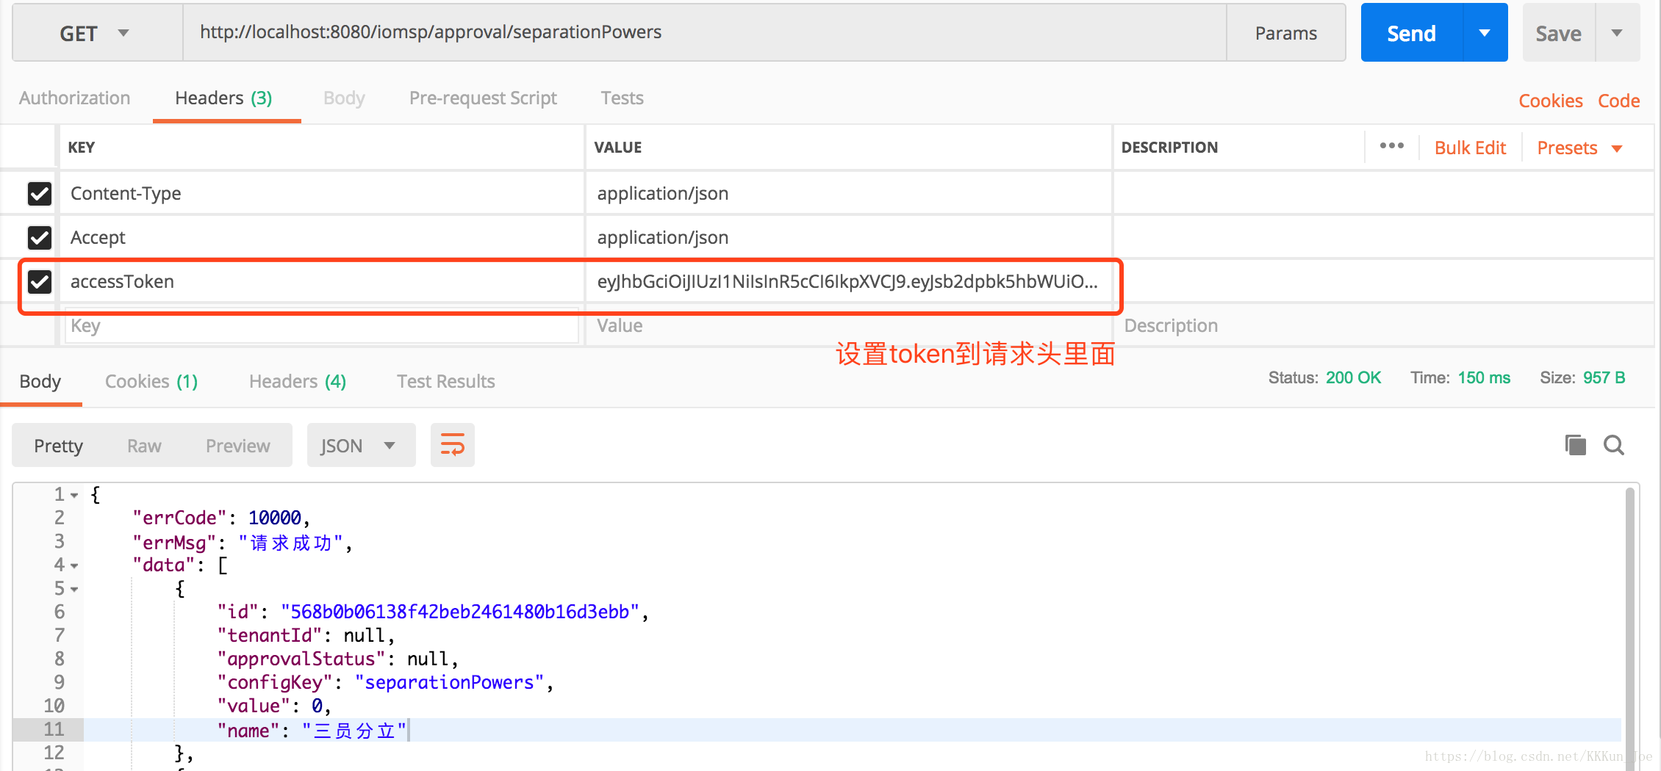Image resolution: width=1661 pixels, height=771 pixels.
Task: Open the Presets dropdown
Action: (1579, 148)
